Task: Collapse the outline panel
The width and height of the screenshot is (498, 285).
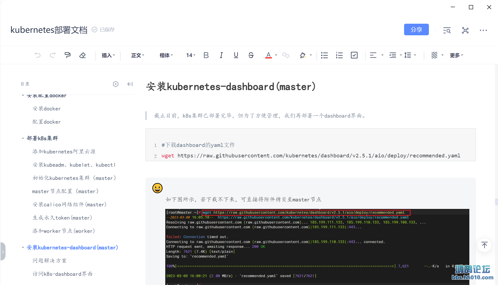Action: 130,84
